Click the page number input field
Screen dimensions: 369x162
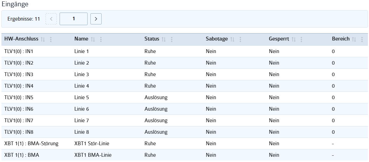(74, 19)
